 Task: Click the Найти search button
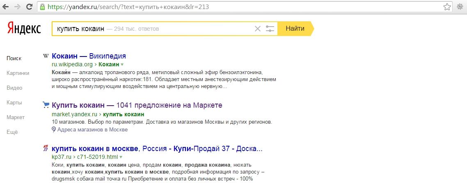coord(295,29)
